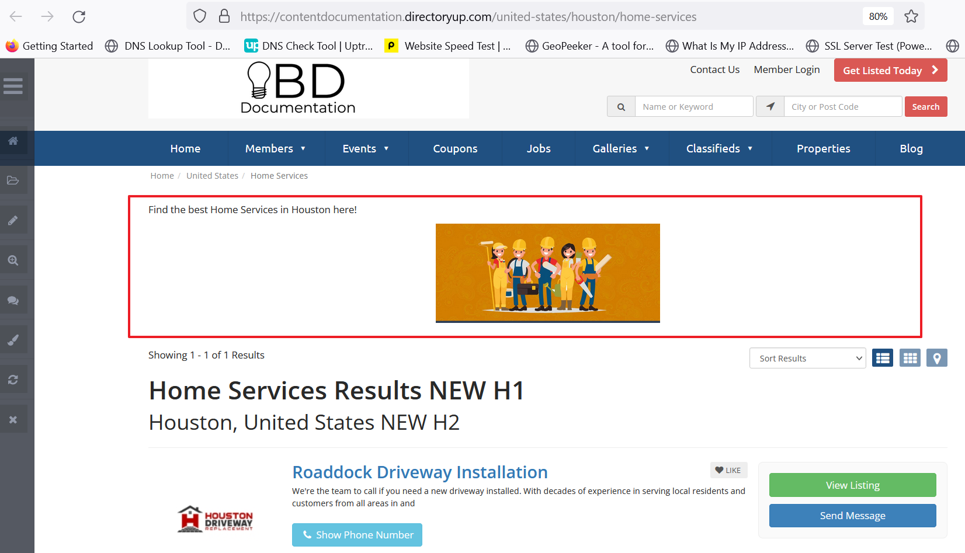Switch to map view pin icon
Image resolution: width=965 pixels, height=553 pixels.
(x=937, y=358)
